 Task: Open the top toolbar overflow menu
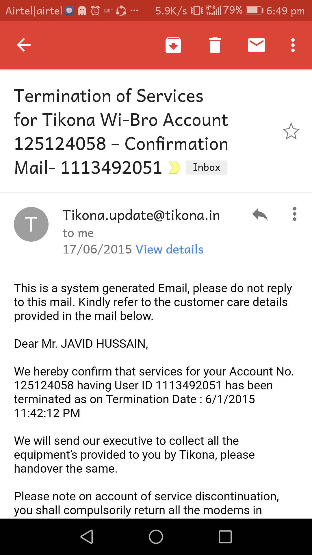[x=293, y=45]
